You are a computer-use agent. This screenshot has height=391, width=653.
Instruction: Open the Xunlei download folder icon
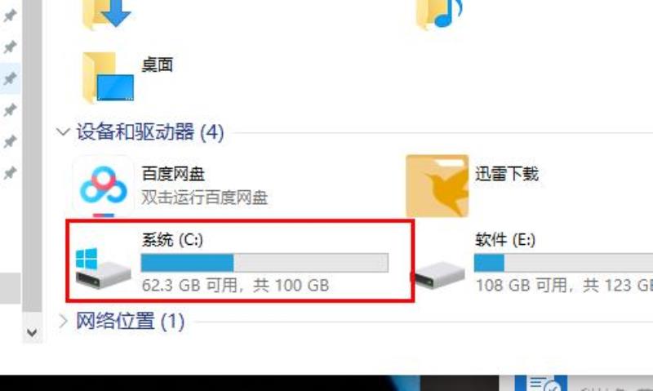[438, 186]
